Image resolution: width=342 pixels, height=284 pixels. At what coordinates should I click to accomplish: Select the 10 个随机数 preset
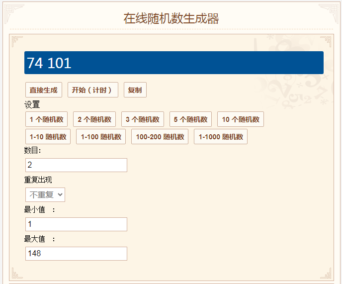click(x=240, y=119)
